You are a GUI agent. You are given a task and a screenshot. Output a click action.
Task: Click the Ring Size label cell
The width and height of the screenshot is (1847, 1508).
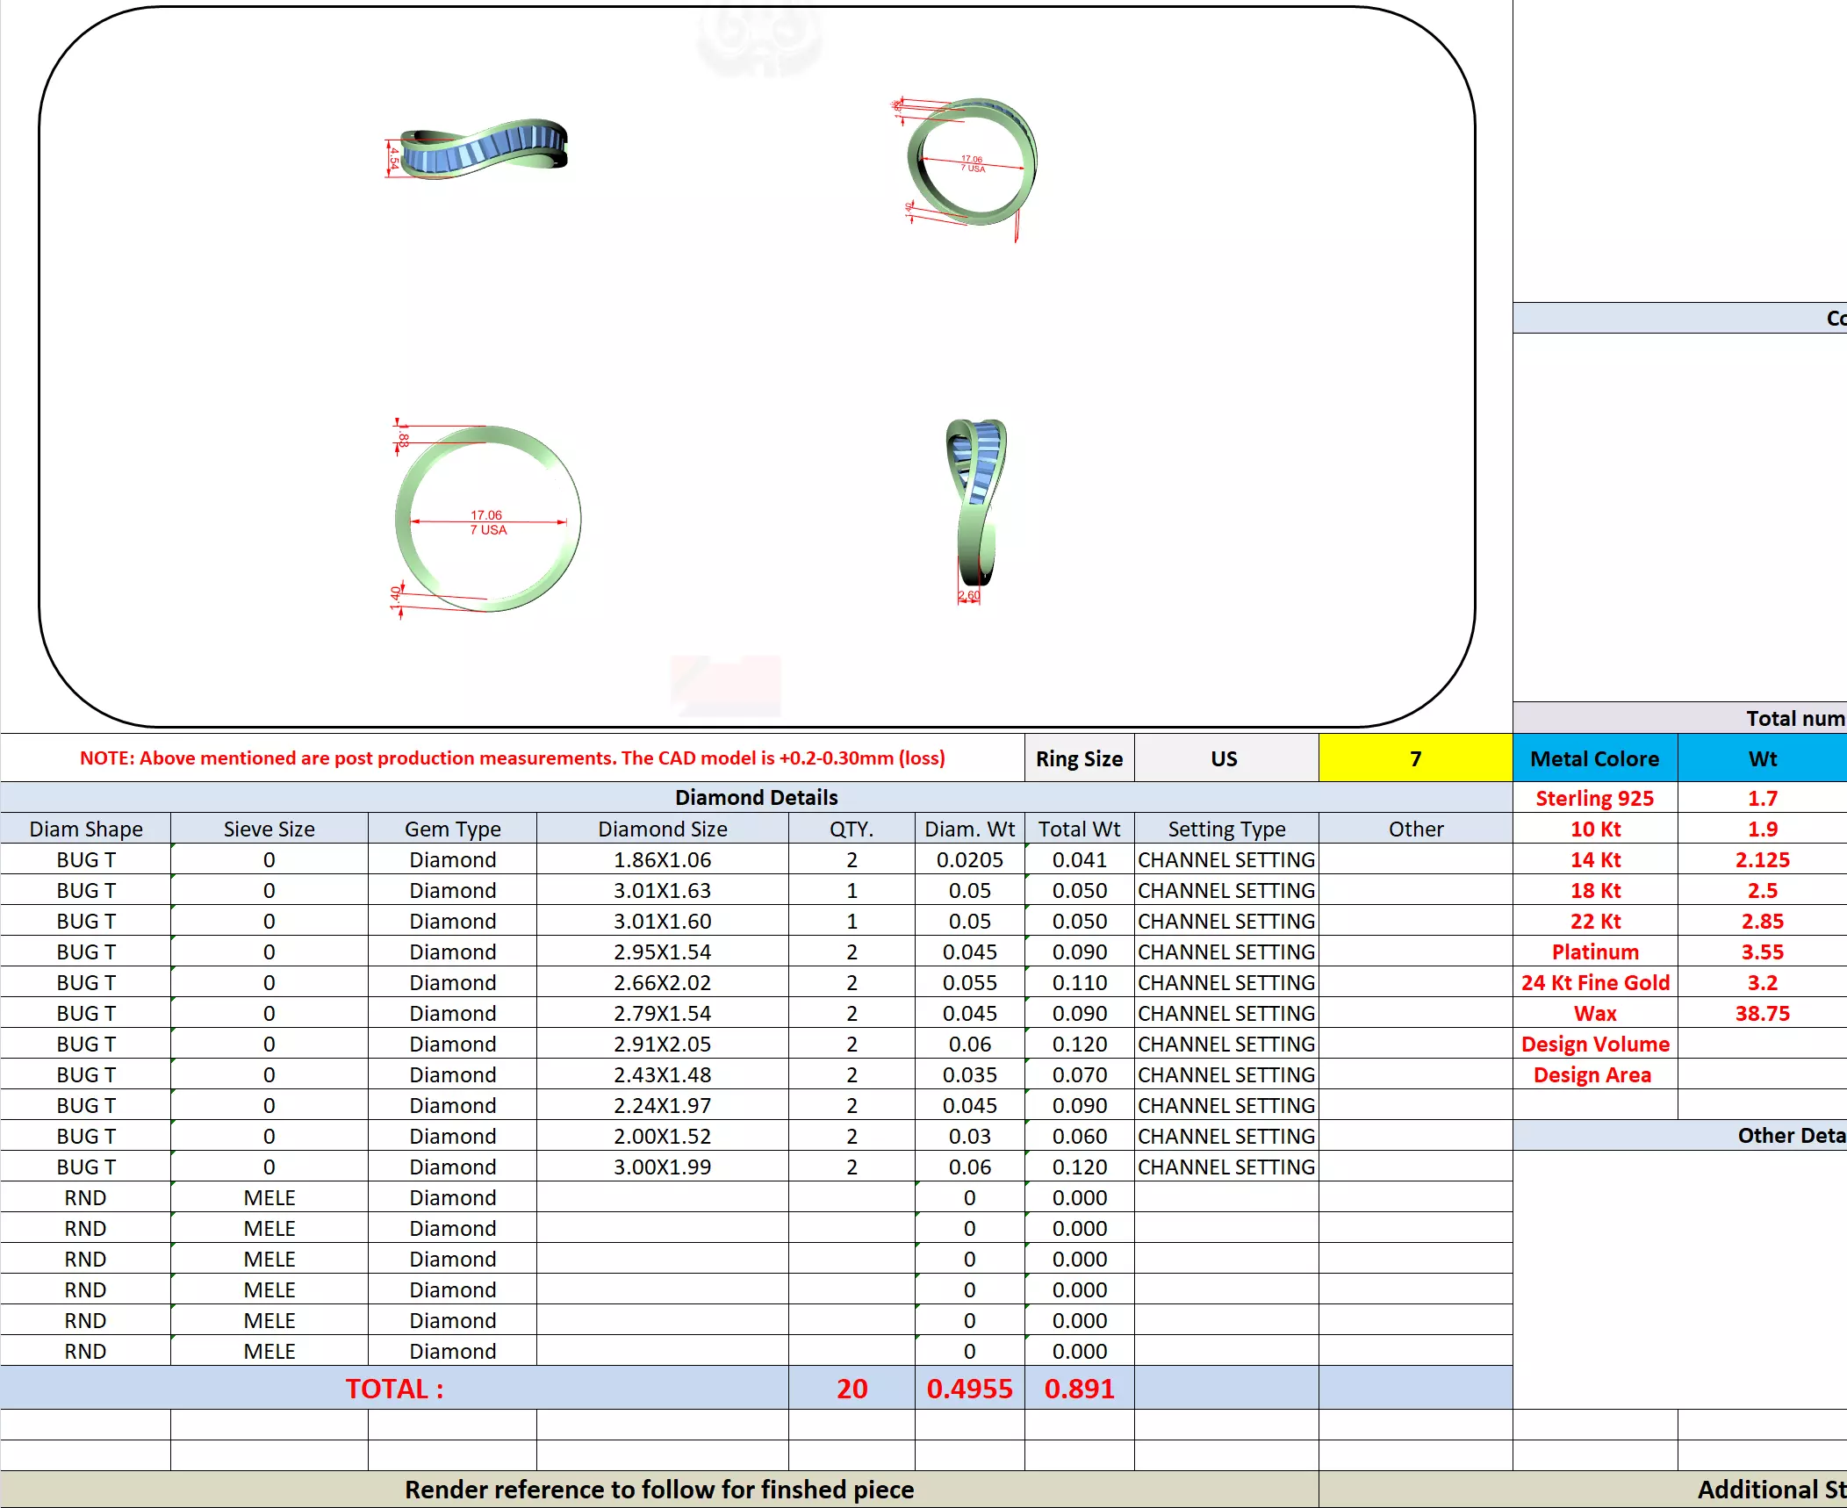click(1079, 758)
